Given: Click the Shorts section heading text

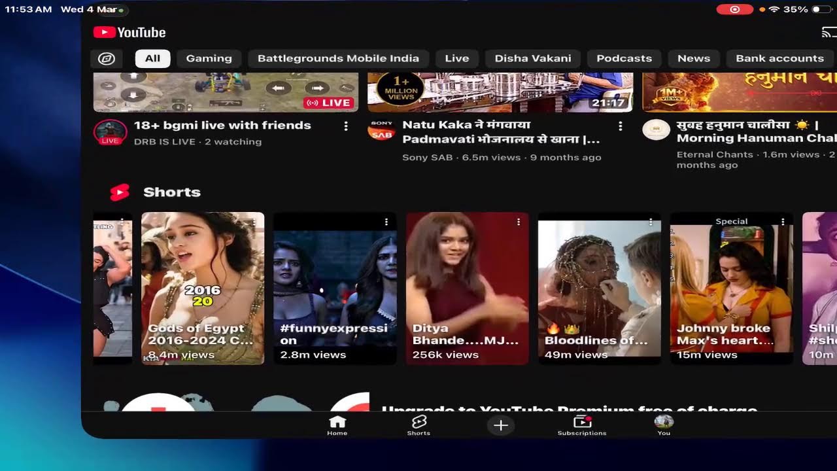Looking at the screenshot, I should click(x=172, y=192).
